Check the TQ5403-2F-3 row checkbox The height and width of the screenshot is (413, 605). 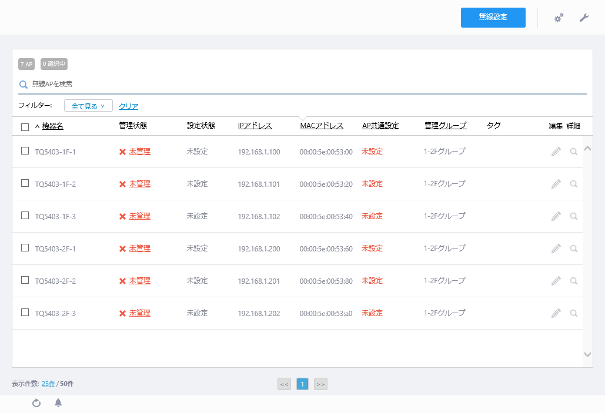25,313
